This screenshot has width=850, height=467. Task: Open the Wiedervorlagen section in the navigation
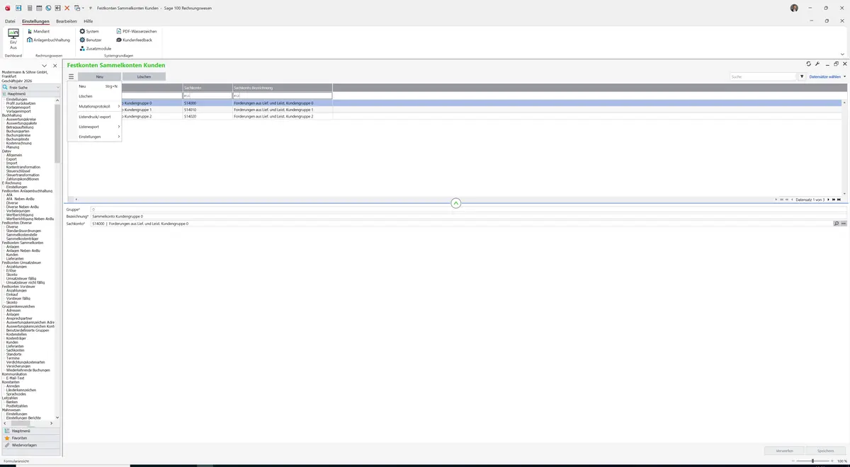[x=30, y=445]
